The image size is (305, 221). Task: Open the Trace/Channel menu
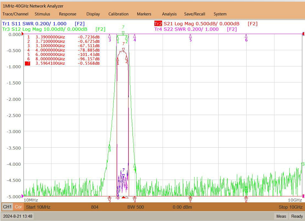[15, 14]
